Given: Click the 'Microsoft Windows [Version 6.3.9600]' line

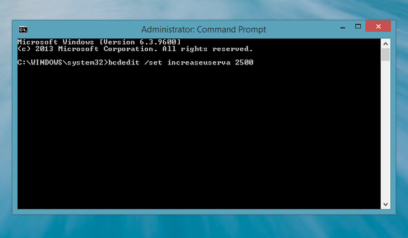Looking at the screenshot, I should (99, 42).
